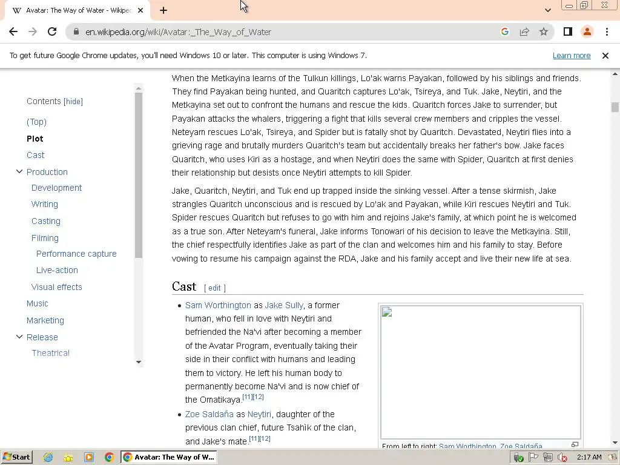Open the Learn more link about Chrome updates
This screenshot has width=620, height=465.
pyautogui.click(x=572, y=56)
